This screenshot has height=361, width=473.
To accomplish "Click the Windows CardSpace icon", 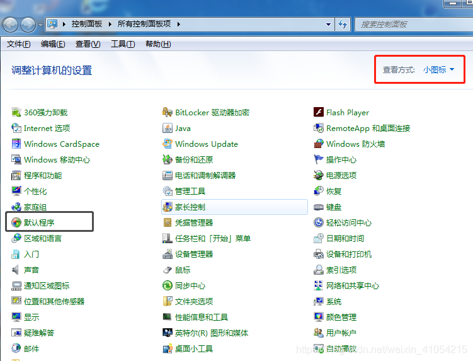I will tap(16, 144).
